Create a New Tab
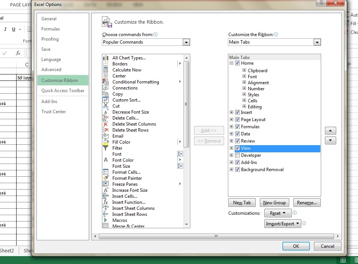 click(242, 203)
